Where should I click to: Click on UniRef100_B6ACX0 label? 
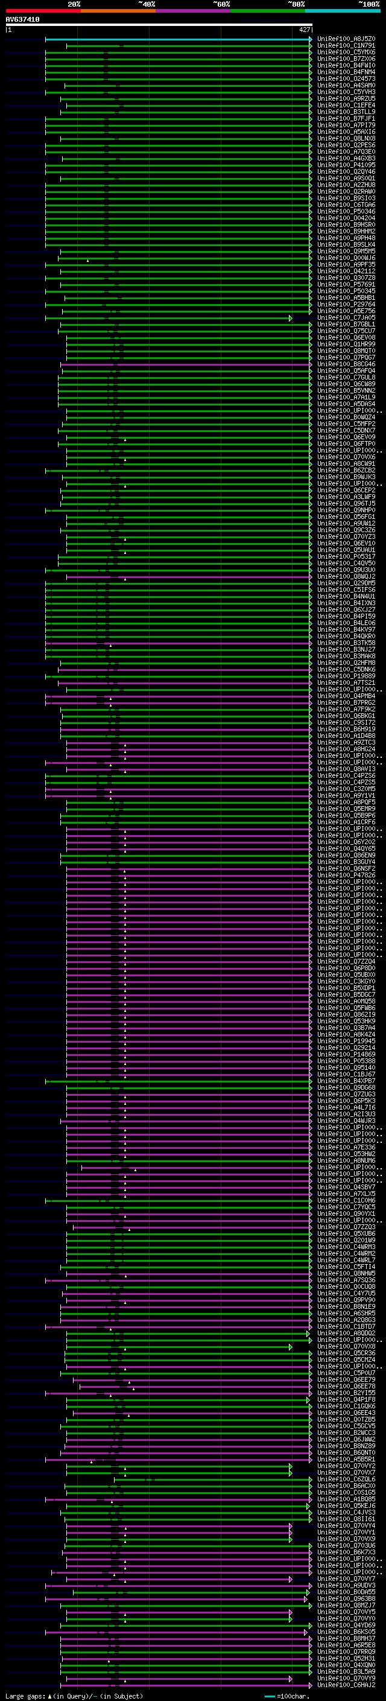(x=346, y=1486)
